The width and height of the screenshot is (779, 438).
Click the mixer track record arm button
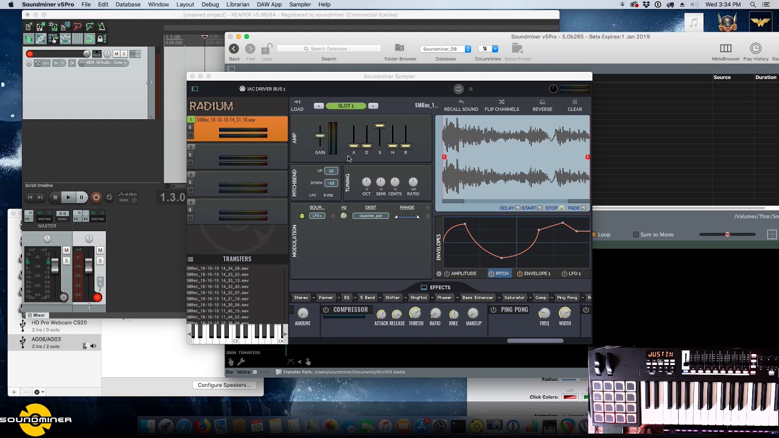coord(97,297)
